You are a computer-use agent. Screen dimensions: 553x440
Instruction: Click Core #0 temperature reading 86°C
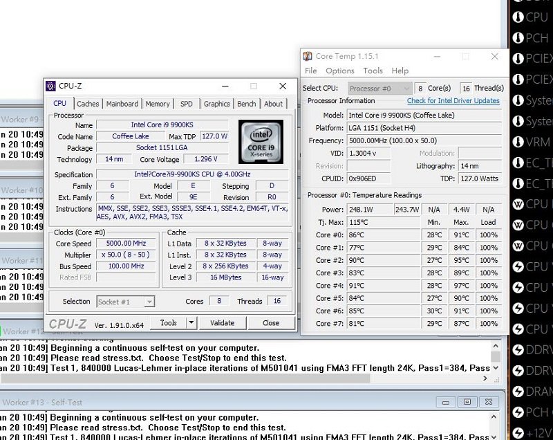(x=384, y=235)
